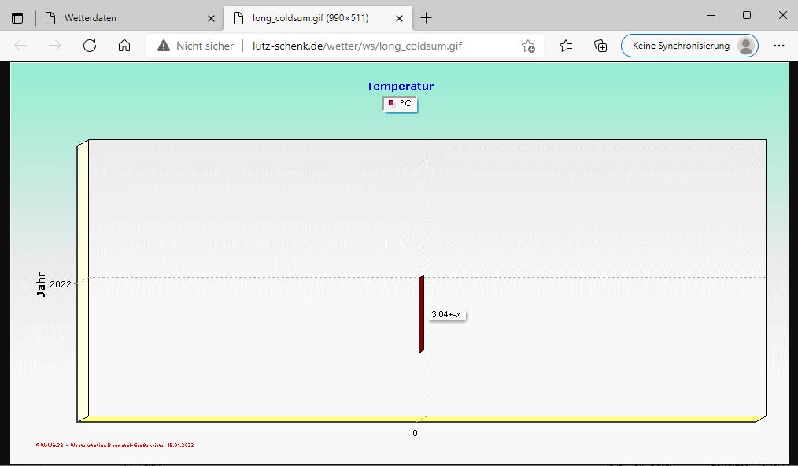Close the long_coldsum.gif tab
The image size is (798, 466).
click(x=400, y=17)
